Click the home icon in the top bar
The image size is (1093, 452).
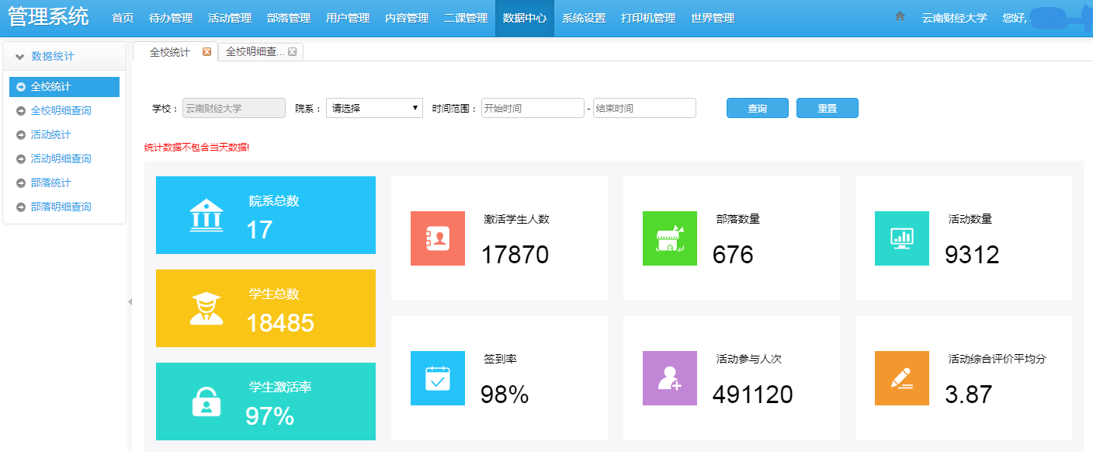[x=900, y=16]
